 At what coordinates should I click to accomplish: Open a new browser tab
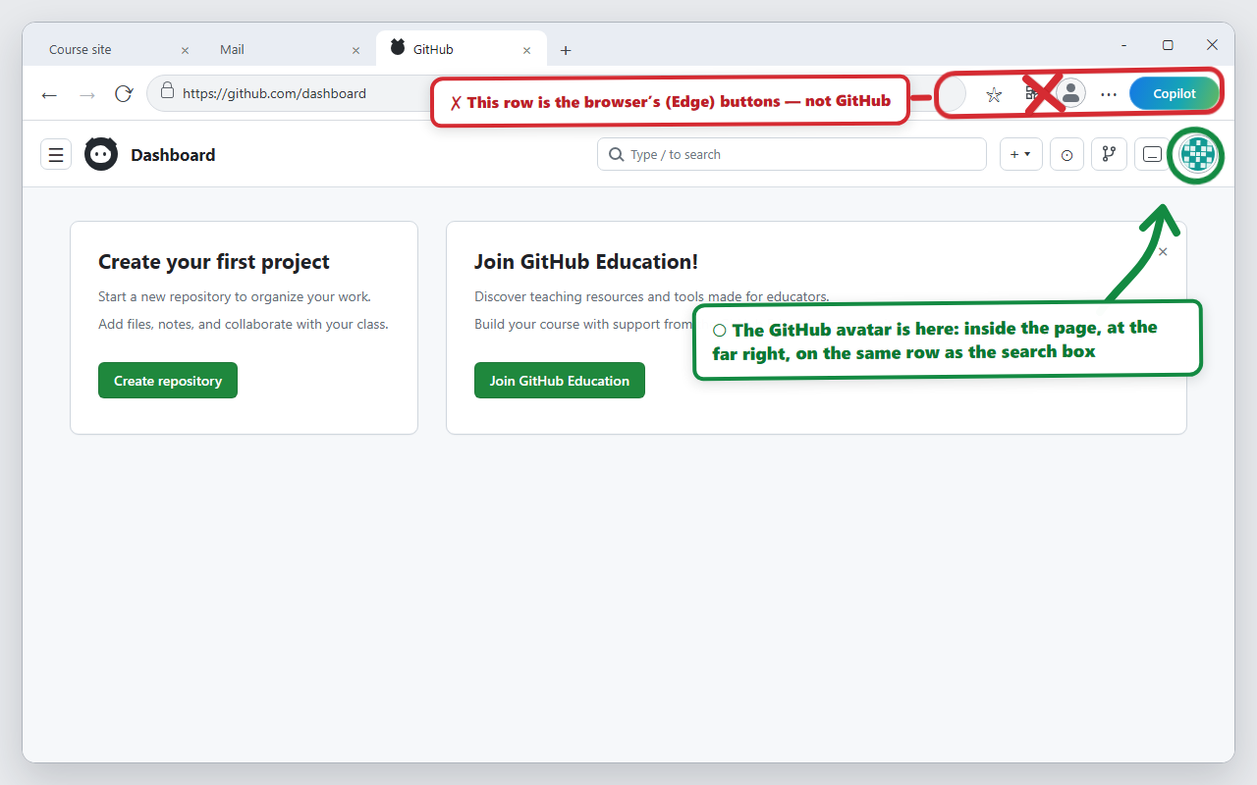click(x=566, y=50)
